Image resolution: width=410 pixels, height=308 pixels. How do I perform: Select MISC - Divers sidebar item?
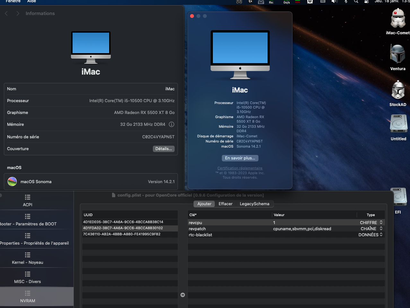[x=28, y=278]
